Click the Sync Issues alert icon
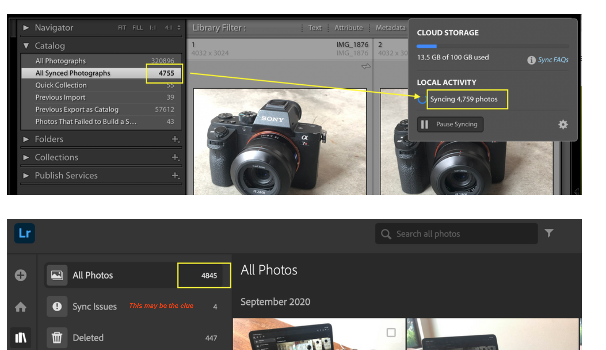Image resolution: width=606 pixels, height=350 pixels. tap(57, 306)
